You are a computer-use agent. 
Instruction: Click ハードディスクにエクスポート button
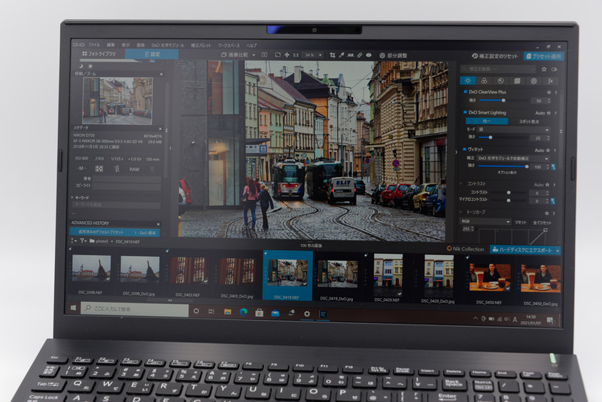tap(522, 250)
